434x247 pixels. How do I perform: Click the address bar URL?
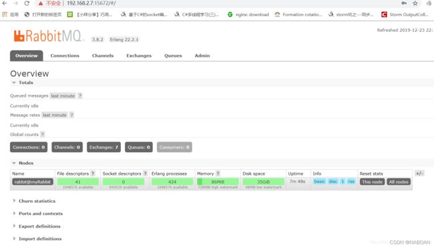(91, 3)
